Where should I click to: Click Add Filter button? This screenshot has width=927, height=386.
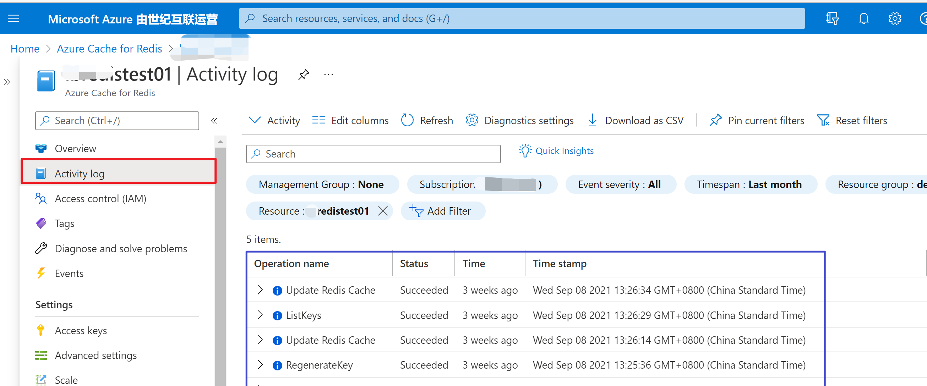coord(443,211)
